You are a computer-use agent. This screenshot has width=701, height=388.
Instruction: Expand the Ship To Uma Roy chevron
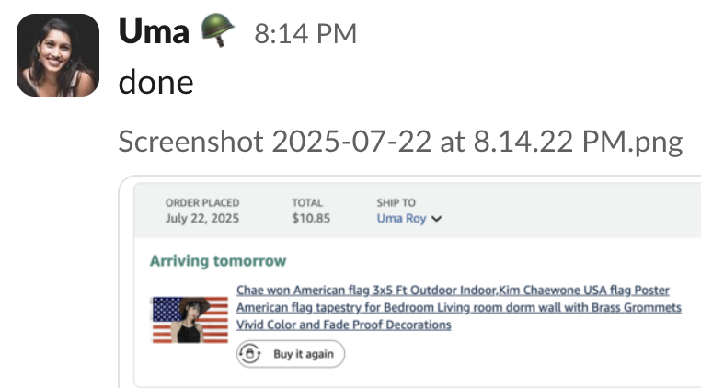click(437, 219)
